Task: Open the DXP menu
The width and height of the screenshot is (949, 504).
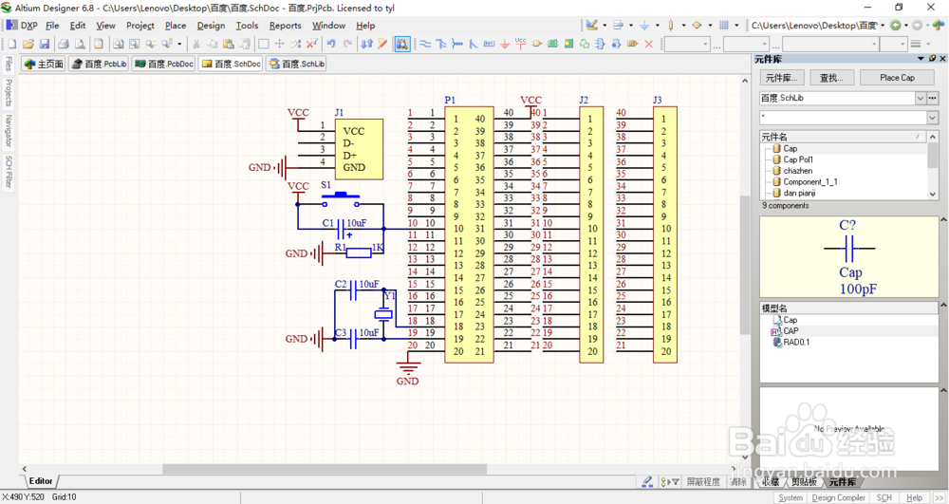Action: 23,26
